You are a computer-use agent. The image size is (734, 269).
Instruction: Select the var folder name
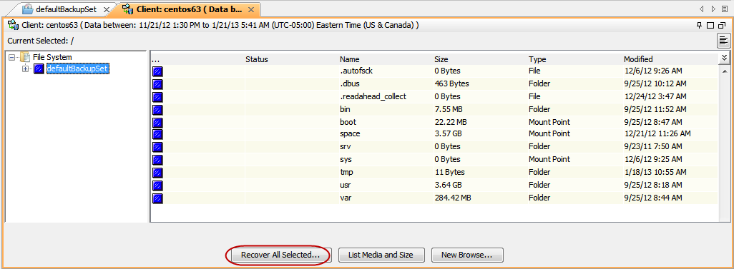[346, 198]
